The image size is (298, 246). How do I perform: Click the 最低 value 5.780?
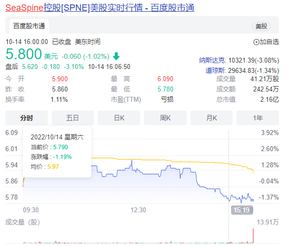[165, 89]
